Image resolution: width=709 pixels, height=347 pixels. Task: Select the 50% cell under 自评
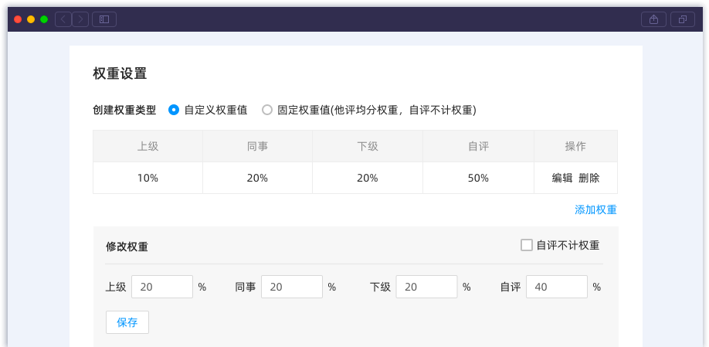pyautogui.click(x=478, y=179)
